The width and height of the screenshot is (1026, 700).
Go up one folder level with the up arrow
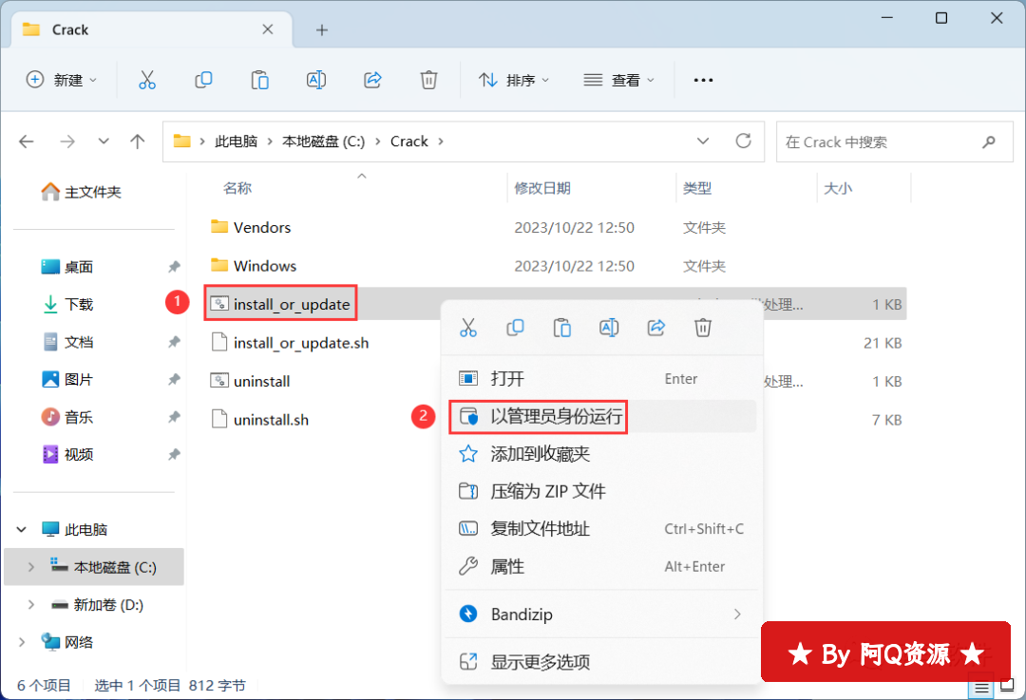tap(138, 142)
